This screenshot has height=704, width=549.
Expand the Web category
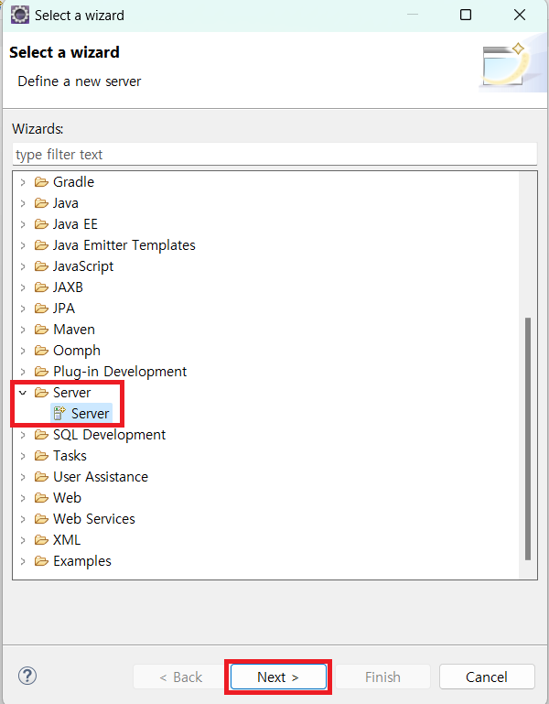pyautogui.click(x=23, y=498)
